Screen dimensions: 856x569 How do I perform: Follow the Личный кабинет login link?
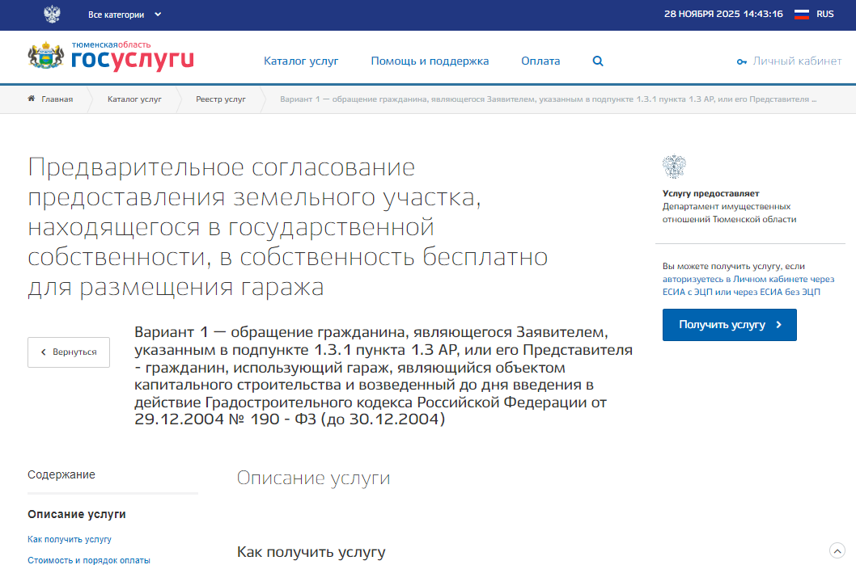(x=797, y=61)
